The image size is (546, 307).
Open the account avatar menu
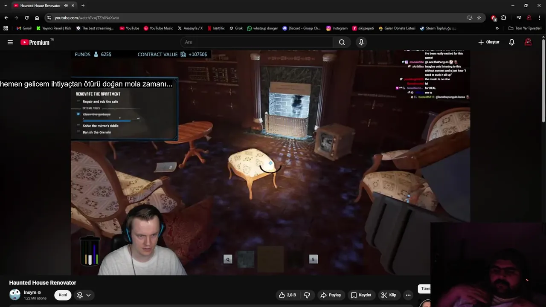(528, 42)
